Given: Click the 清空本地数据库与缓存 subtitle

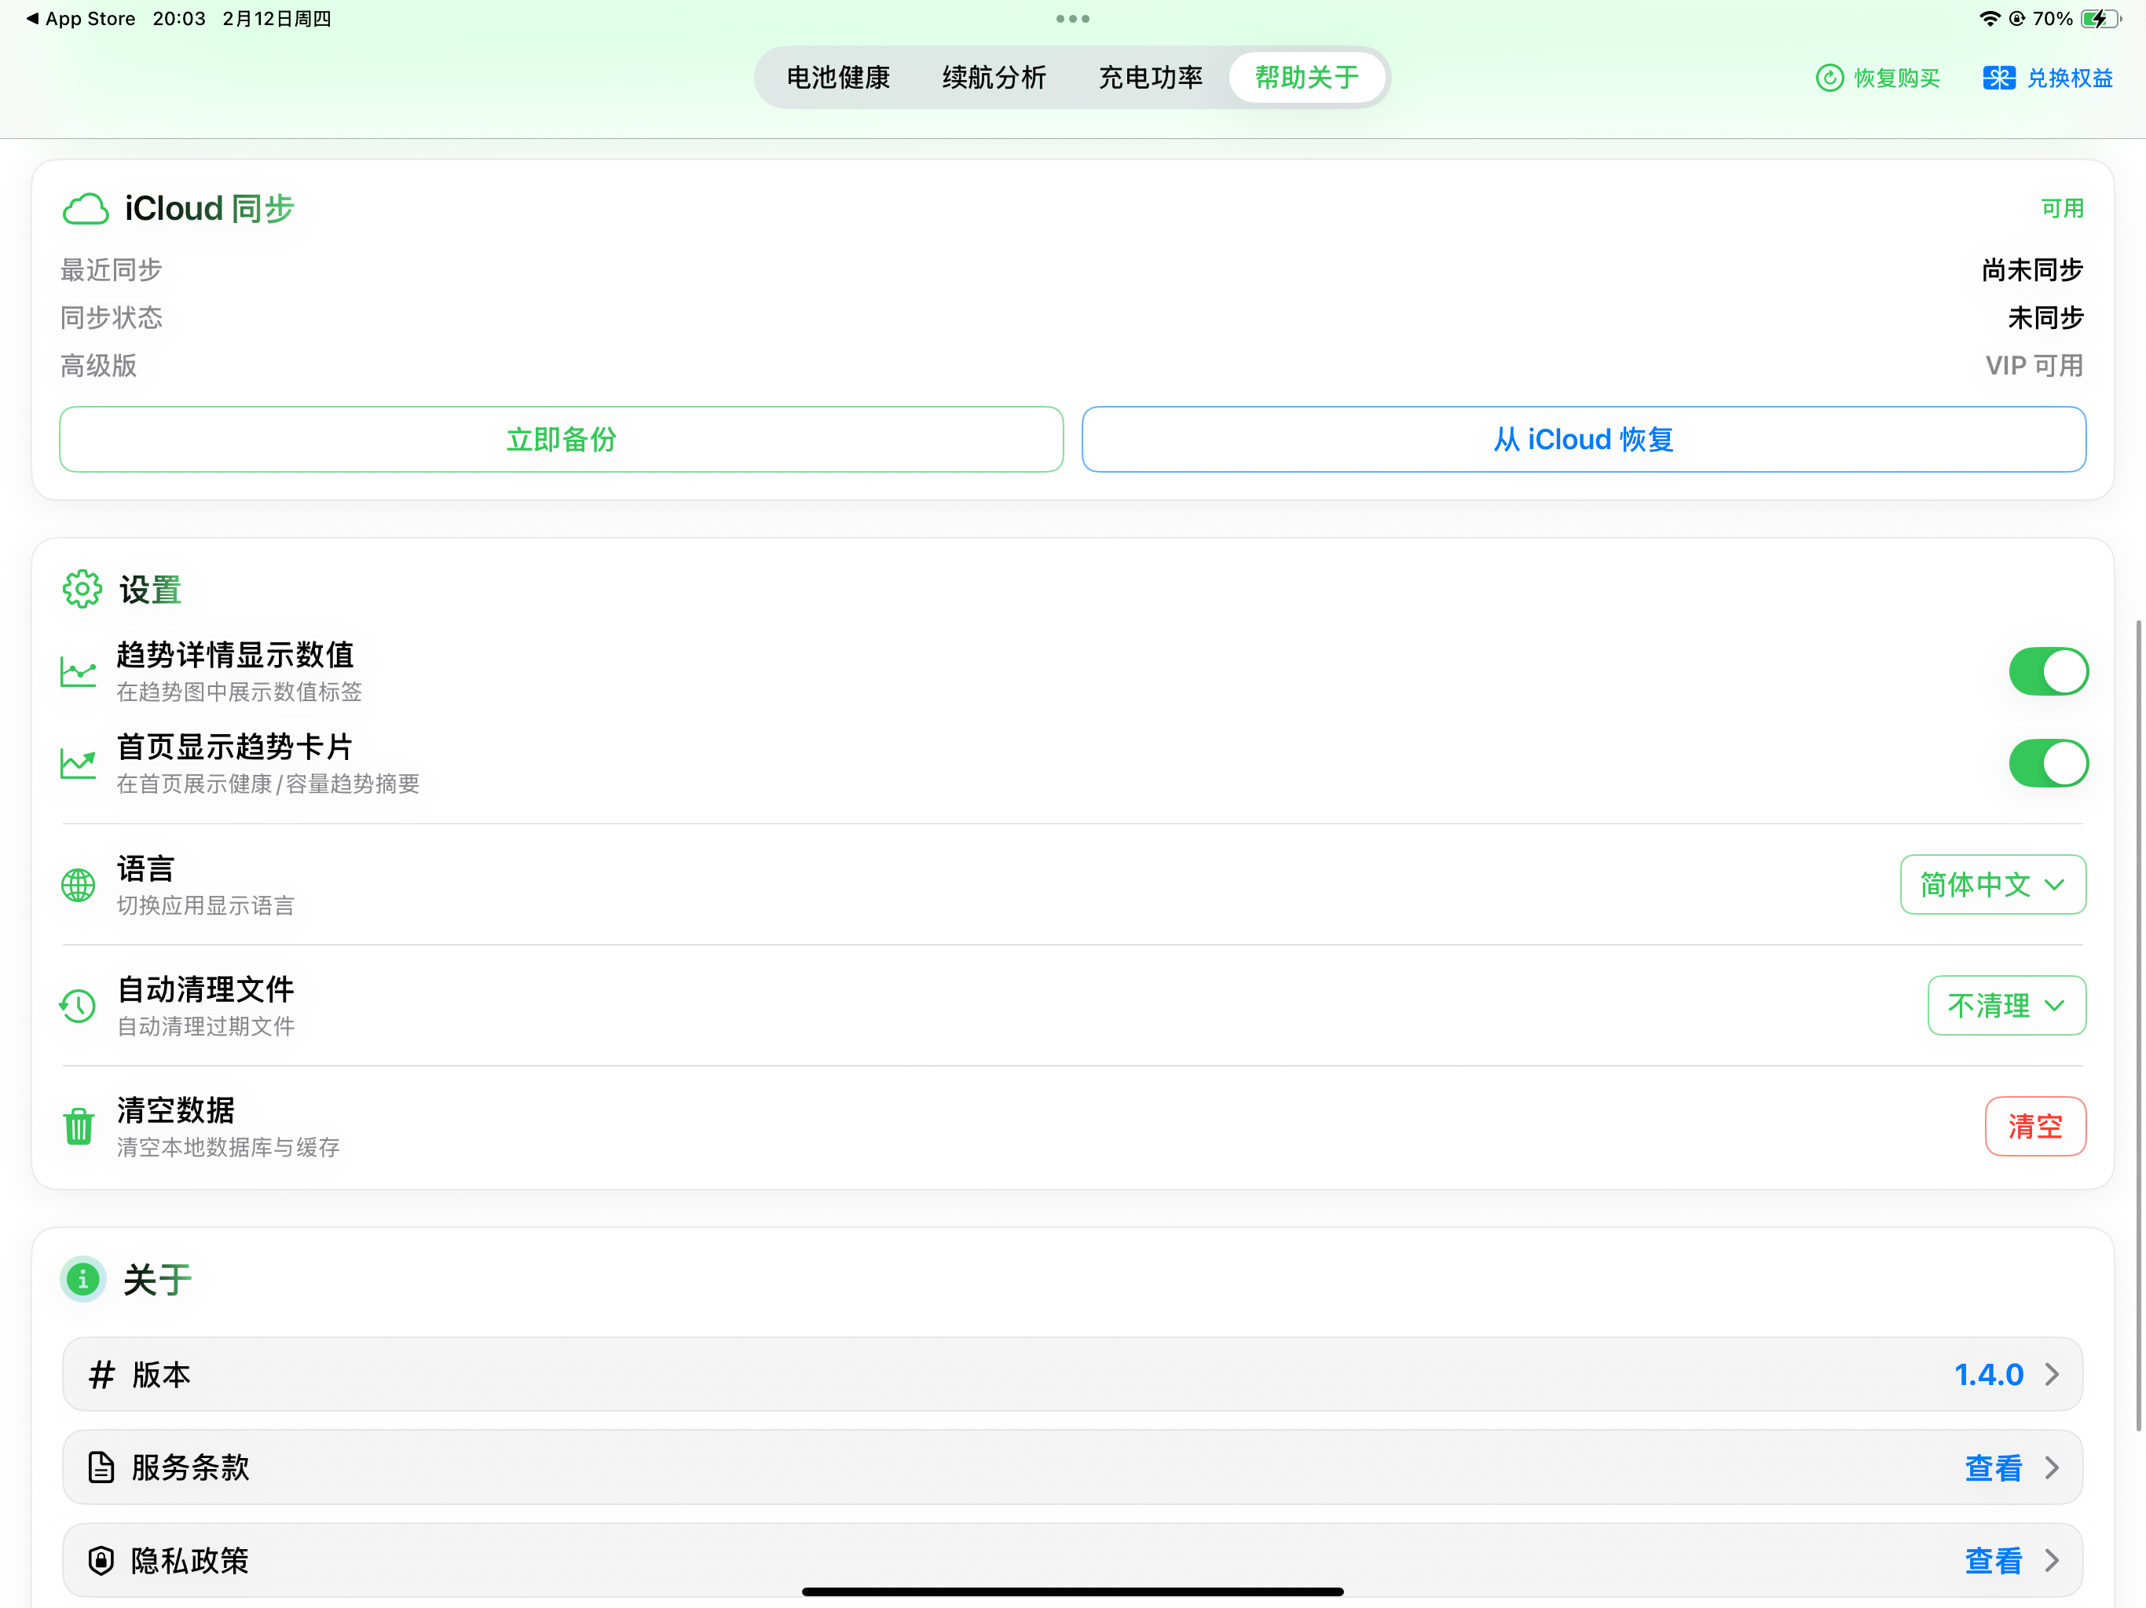Looking at the screenshot, I should coord(228,1147).
